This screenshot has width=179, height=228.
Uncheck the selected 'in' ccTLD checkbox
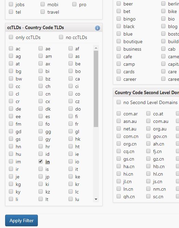[x=41, y=161]
